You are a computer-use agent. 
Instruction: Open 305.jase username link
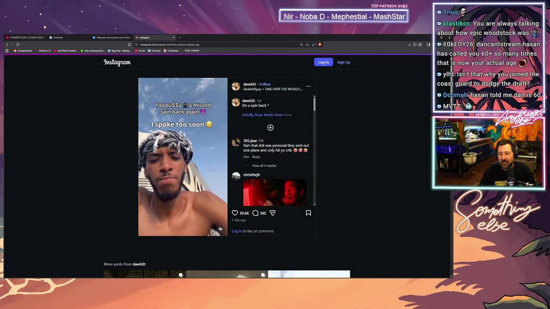click(x=250, y=141)
